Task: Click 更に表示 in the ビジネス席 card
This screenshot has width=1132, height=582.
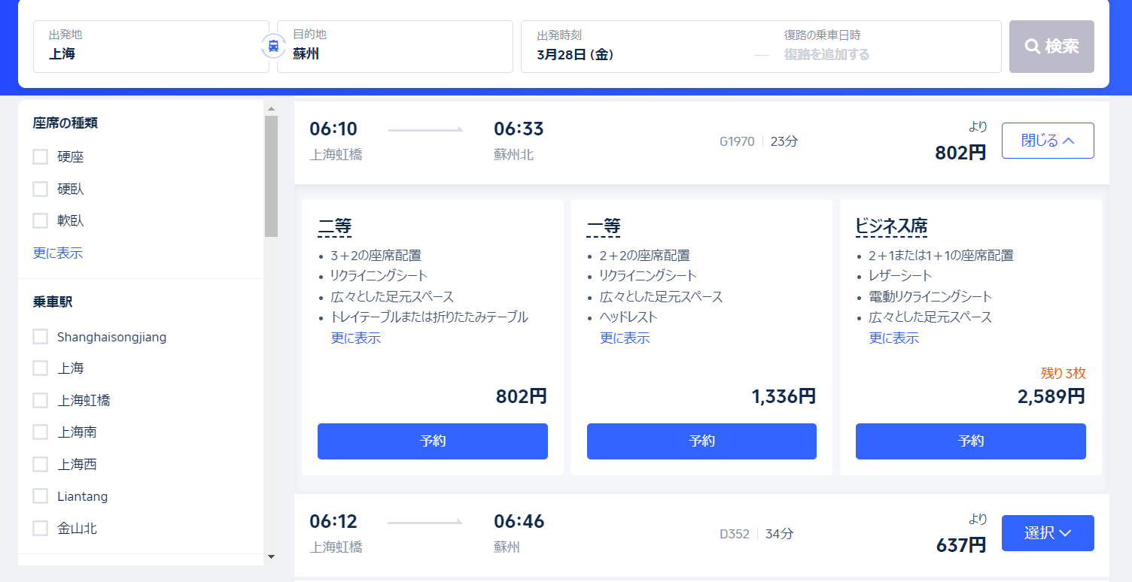Action: [x=894, y=338]
